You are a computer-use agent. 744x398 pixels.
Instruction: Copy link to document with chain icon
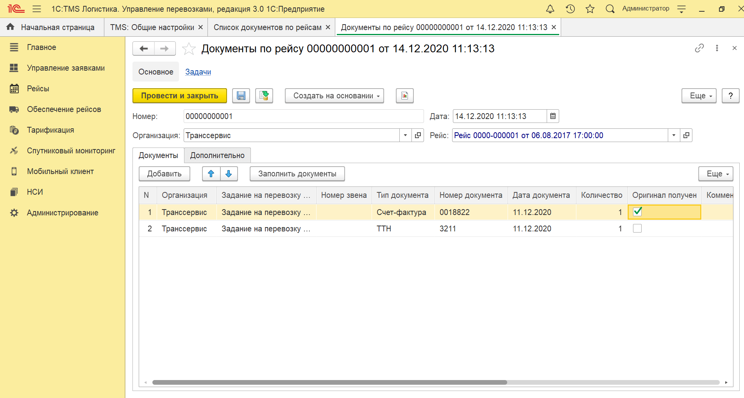(x=699, y=48)
